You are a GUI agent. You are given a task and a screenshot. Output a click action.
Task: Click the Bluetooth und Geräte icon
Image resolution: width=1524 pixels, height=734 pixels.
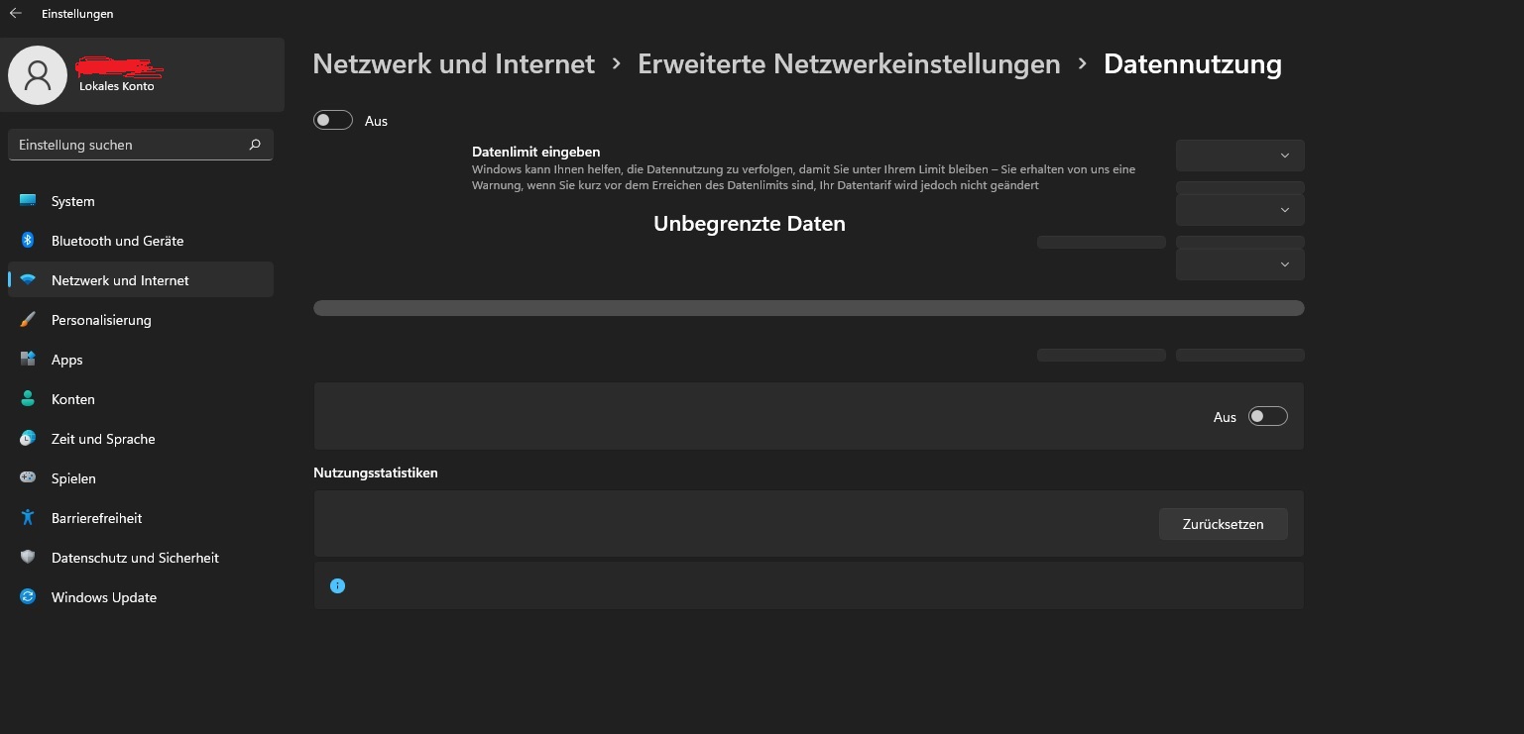tap(28, 241)
